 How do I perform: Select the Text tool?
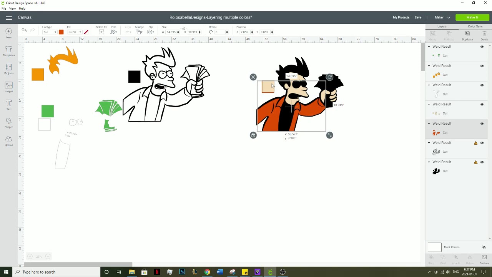(9, 105)
